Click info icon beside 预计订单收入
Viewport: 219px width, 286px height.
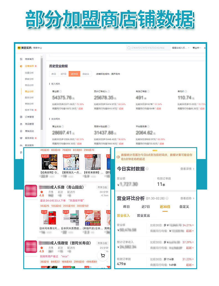(x=109, y=91)
